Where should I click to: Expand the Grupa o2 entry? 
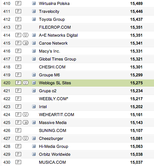(34, 91)
